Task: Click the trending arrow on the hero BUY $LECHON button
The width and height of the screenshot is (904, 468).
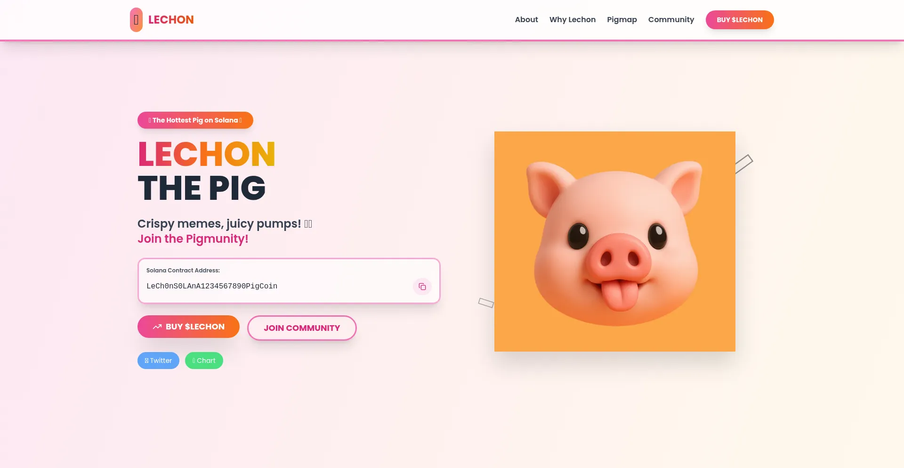Action: (157, 327)
